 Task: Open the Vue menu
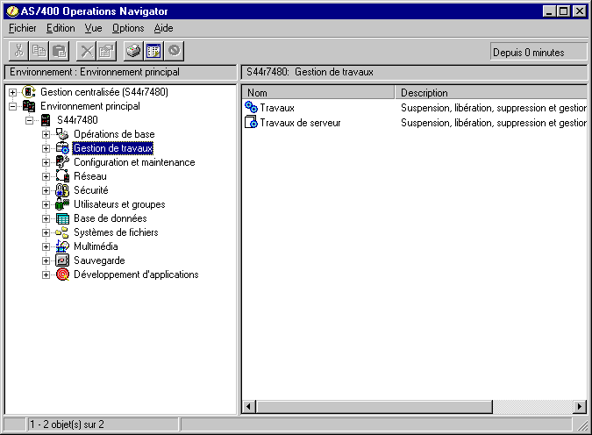coord(93,28)
